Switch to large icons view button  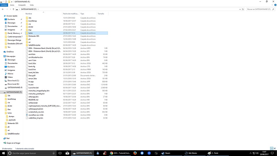tap(275, 148)
